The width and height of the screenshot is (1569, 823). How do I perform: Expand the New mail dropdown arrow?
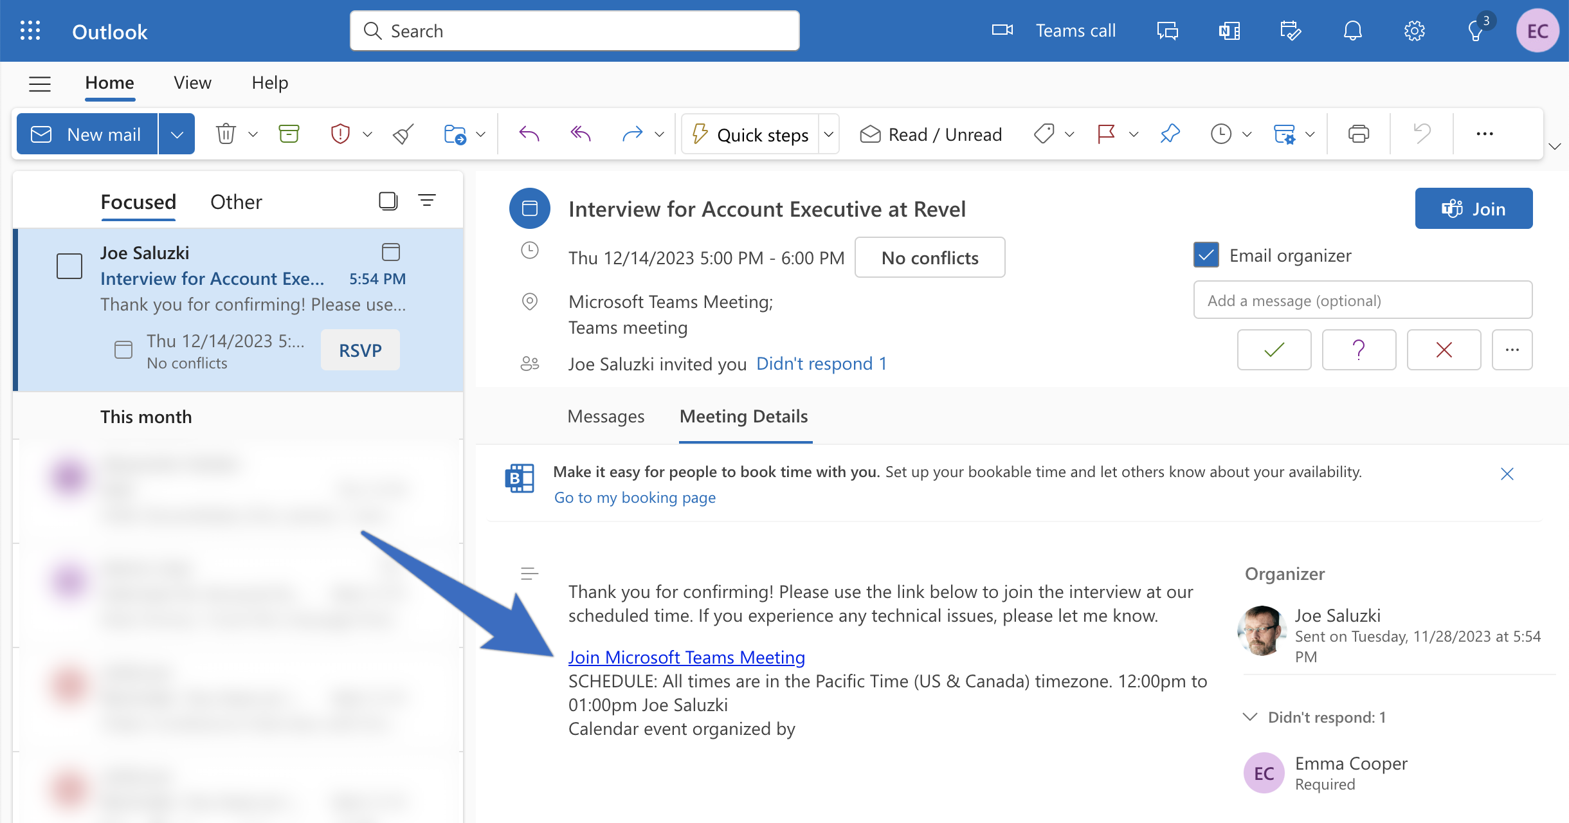coord(177,134)
